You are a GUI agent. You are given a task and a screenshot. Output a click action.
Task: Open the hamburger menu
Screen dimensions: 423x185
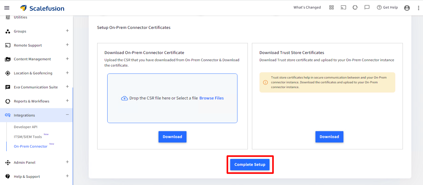coord(7,8)
